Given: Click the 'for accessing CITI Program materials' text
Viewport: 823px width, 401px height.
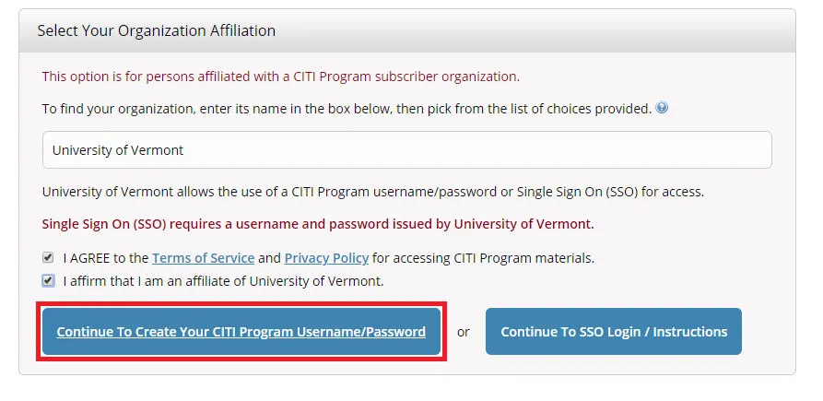Looking at the screenshot, I should point(483,258).
